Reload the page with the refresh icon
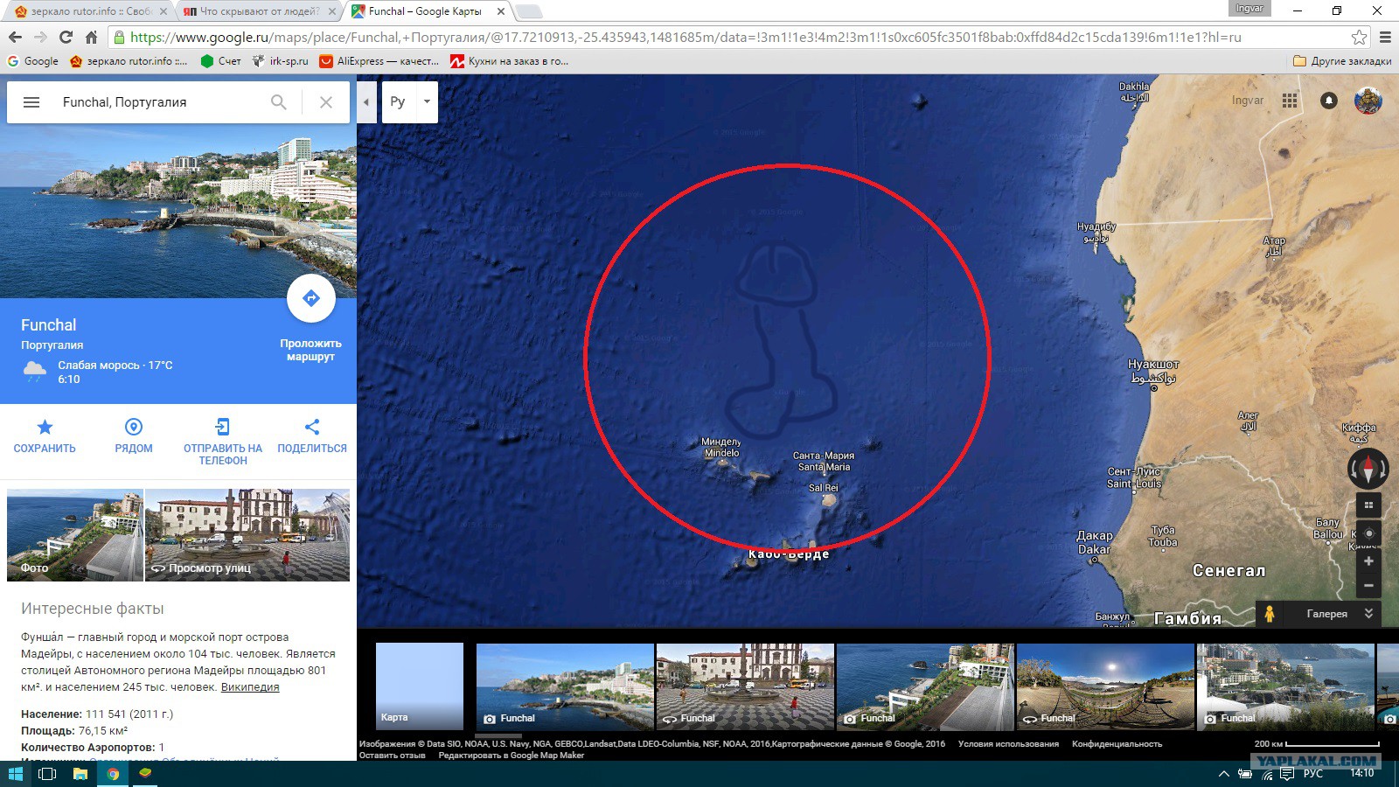 click(66, 37)
